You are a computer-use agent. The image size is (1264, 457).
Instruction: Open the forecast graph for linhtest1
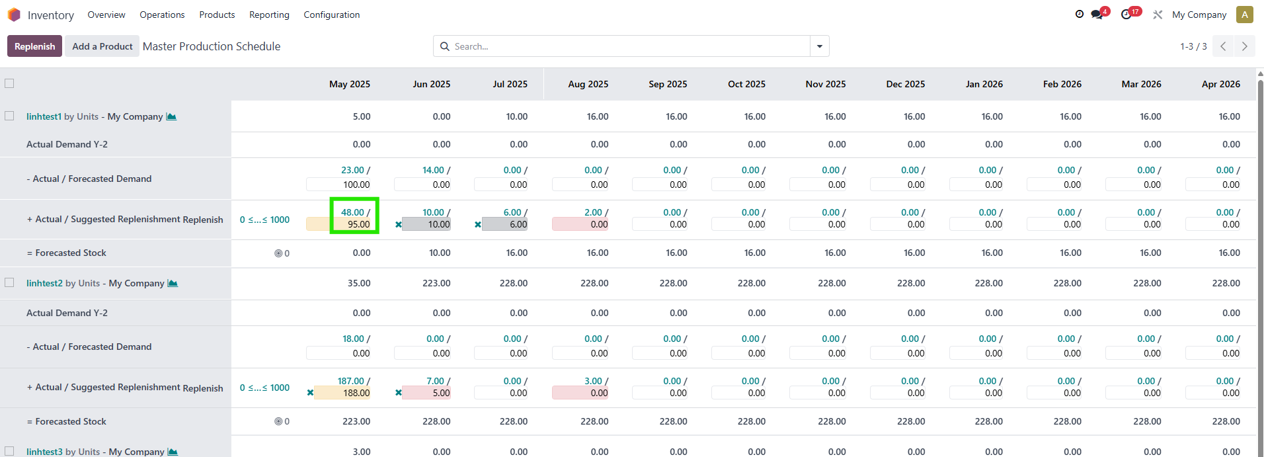171,116
